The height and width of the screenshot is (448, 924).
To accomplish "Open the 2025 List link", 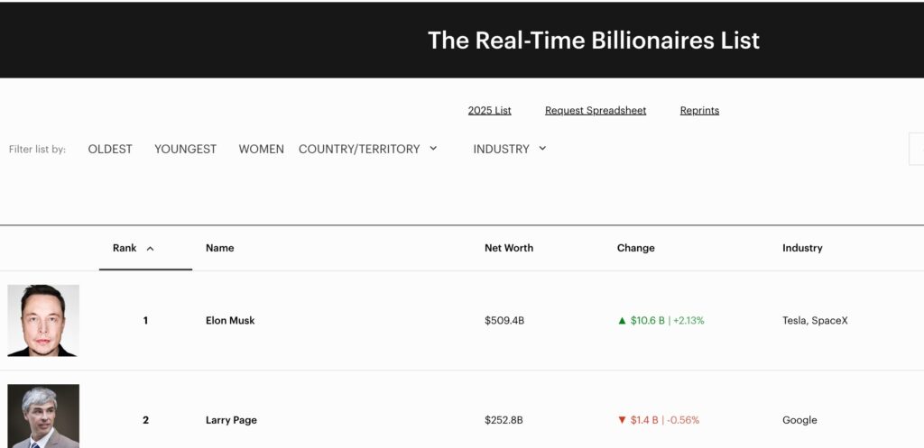I will tap(489, 111).
